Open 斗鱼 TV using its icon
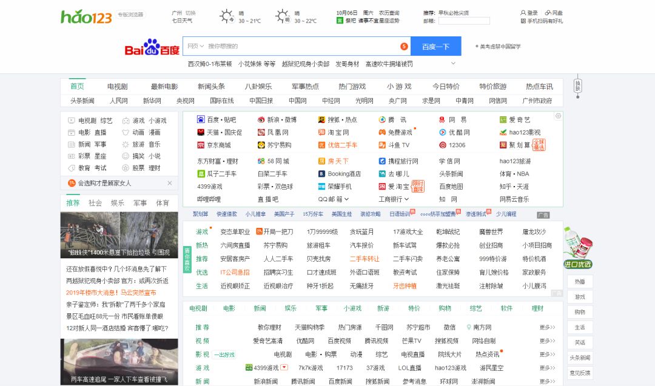 [x=381, y=145]
